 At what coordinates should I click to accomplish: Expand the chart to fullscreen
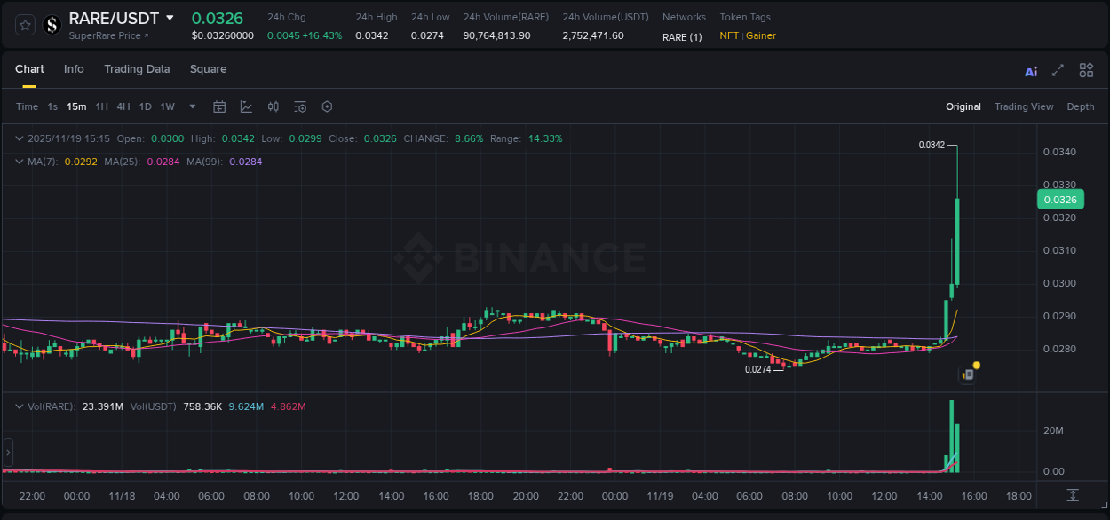pyautogui.click(x=1056, y=69)
